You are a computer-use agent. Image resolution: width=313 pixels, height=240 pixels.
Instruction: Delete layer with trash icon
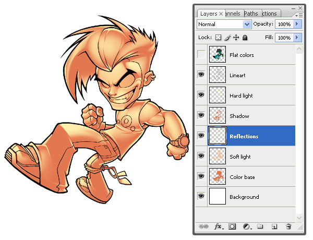[x=288, y=226]
